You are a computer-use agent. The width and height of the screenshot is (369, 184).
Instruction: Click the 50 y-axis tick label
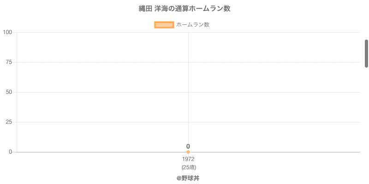[9, 92]
